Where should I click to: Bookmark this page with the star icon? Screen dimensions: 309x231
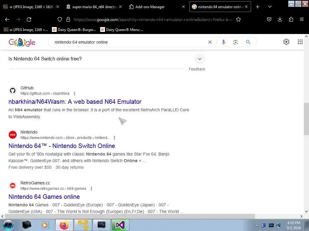[238, 19]
